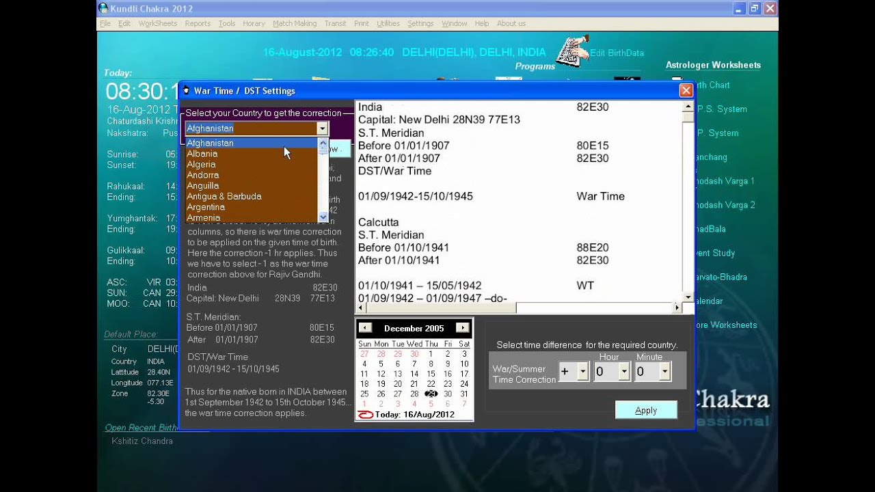Open Shodash Varga 2 worksheet
The width and height of the screenshot is (875, 492).
725,205
